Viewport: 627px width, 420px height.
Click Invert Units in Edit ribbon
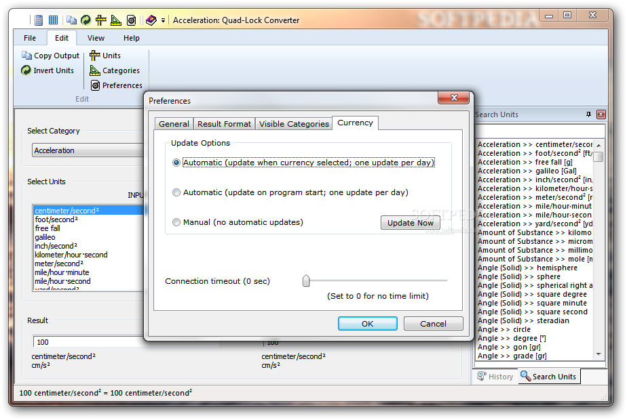coord(47,70)
